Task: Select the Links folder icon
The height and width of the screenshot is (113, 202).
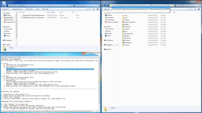Action: (123, 31)
